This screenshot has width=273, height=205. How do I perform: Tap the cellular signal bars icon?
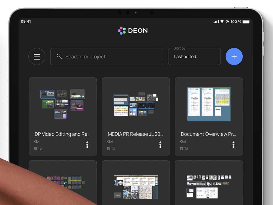[216, 22]
